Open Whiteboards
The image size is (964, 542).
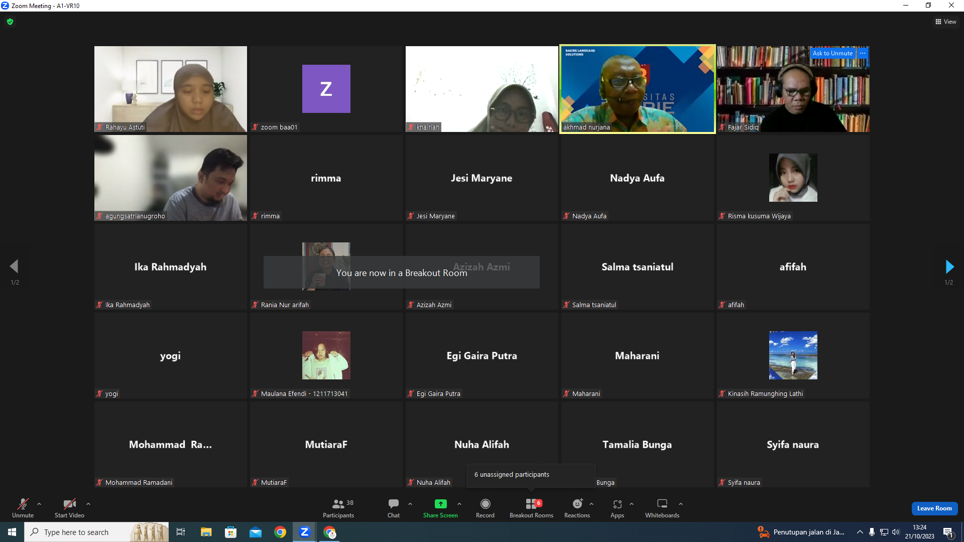[662, 507]
